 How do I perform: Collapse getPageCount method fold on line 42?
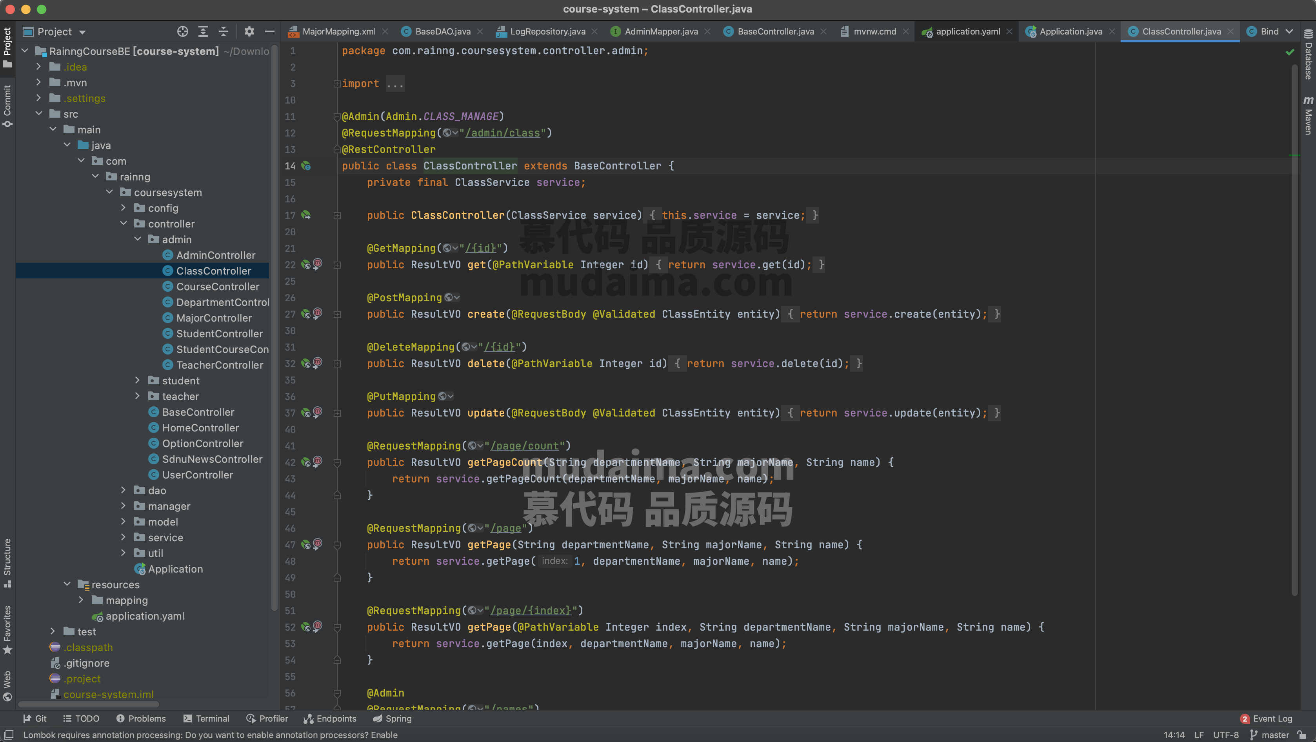pos(337,462)
